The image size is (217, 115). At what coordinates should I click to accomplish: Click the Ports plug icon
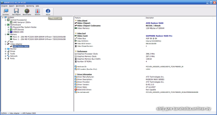point(8,59)
